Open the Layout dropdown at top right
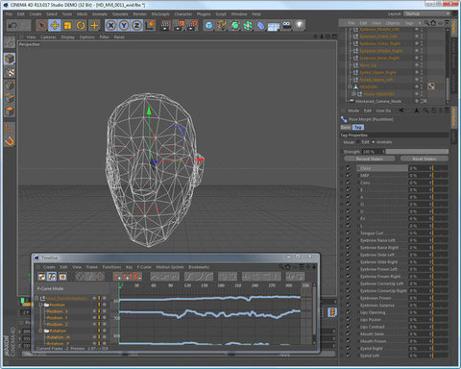Viewport: 461px width, 369px height. [426, 13]
